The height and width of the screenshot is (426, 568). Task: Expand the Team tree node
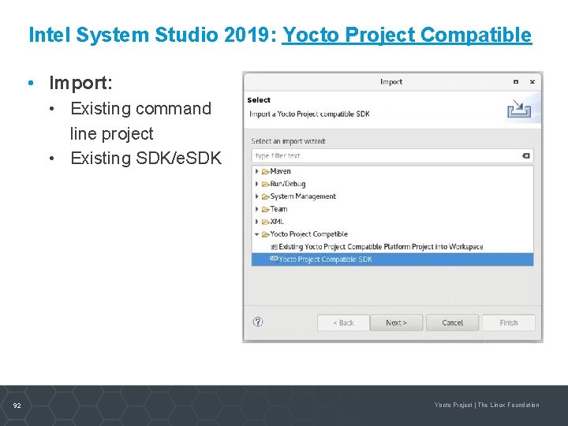pos(257,209)
